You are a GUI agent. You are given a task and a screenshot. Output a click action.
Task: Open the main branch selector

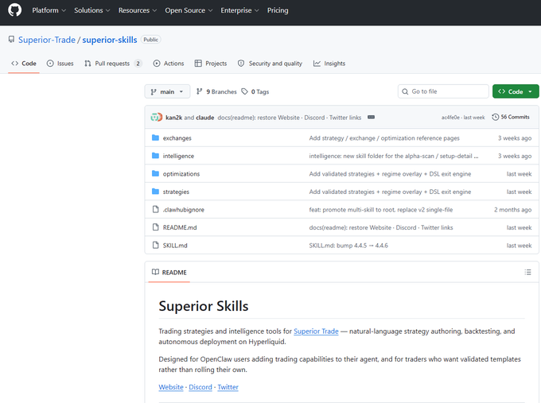(x=167, y=91)
